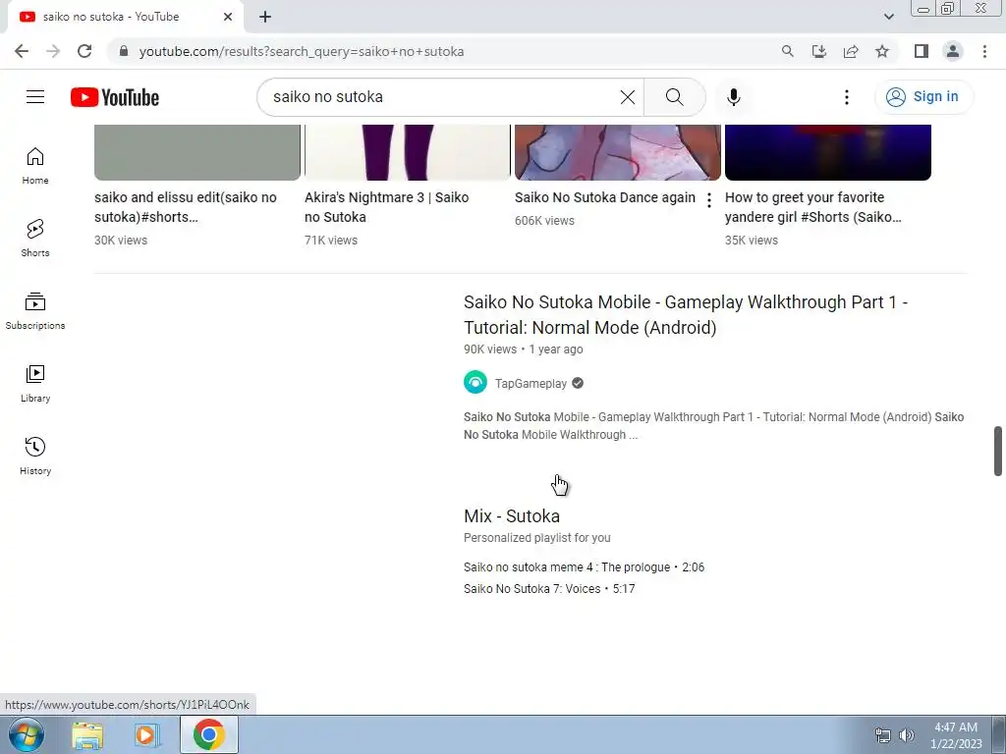
Task: Click the yandere girl short thumbnail
Action: (827, 152)
